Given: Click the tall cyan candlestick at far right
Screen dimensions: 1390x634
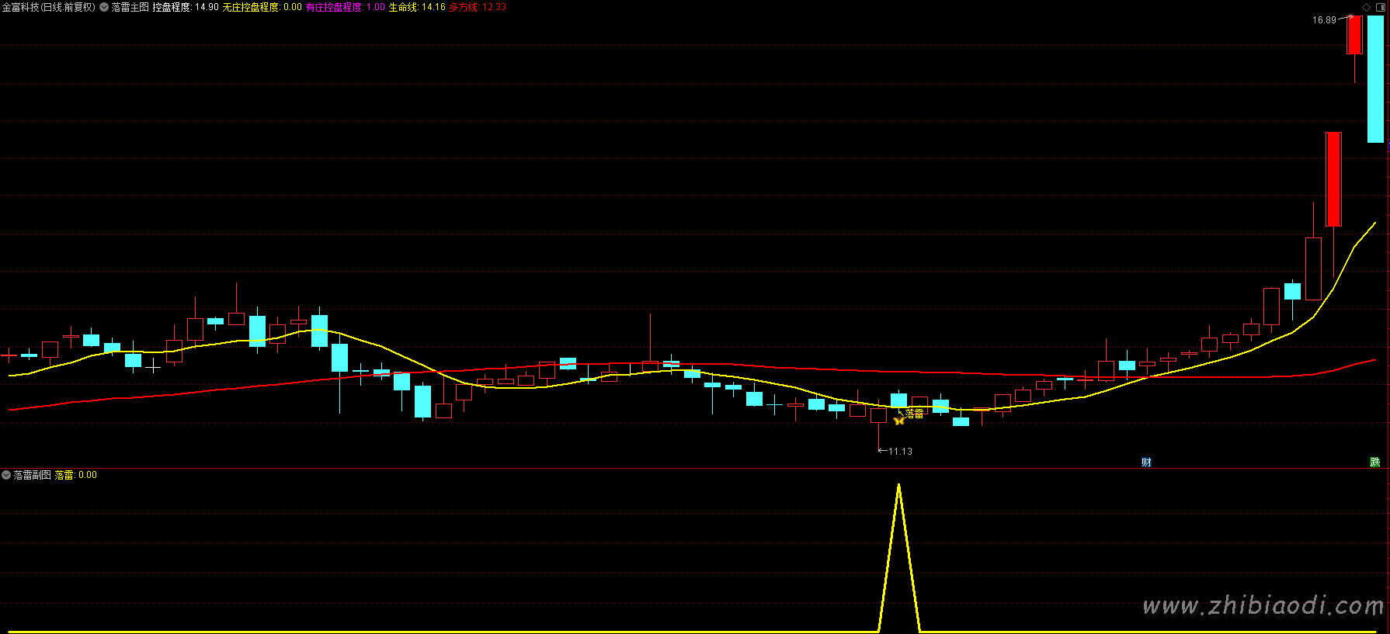Looking at the screenshot, I should 1375,78.
